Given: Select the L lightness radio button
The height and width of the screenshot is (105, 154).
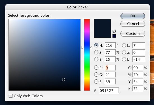Looking at the screenshot, I should click(x=124, y=45).
